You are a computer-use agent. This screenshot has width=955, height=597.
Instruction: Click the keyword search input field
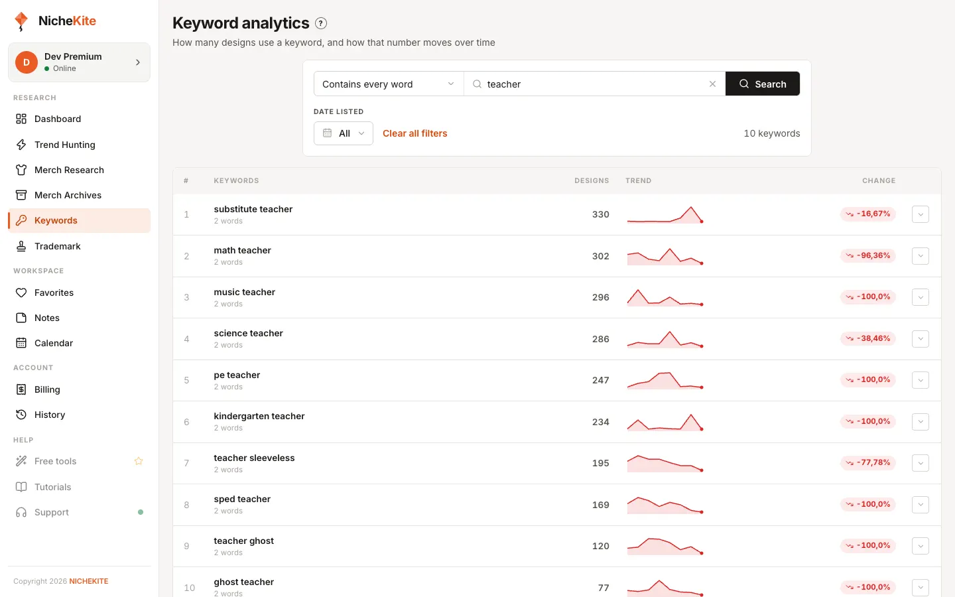coord(595,84)
